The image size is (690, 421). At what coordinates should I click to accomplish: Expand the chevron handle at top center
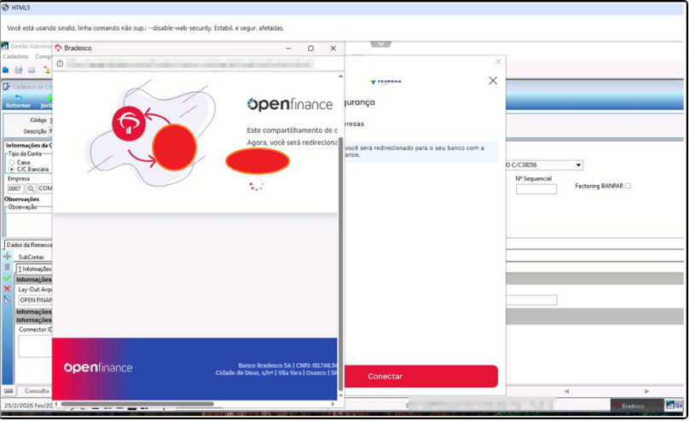point(380,43)
